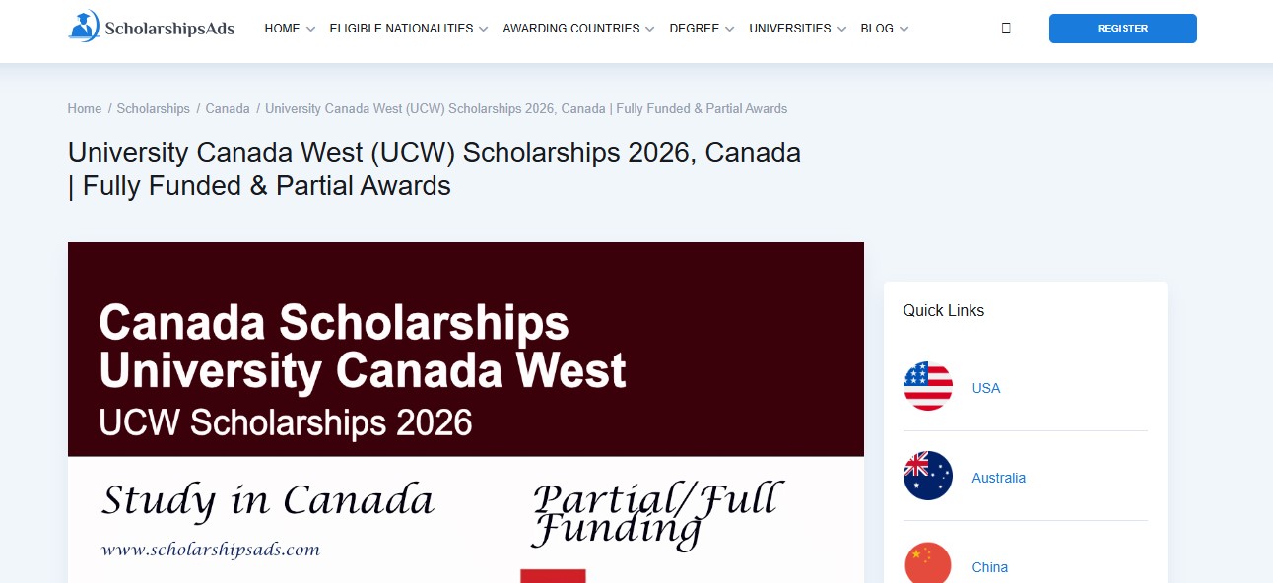The height and width of the screenshot is (583, 1273).
Task: Open Scholarships from the breadcrumb
Action: [x=154, y=108]
